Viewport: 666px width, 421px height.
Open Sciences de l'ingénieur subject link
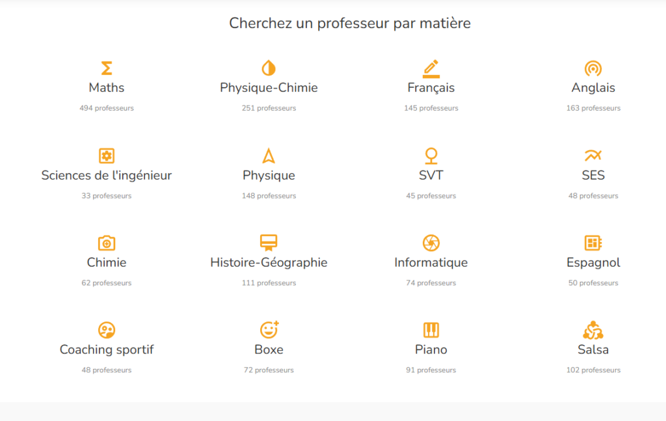point(107,176)
